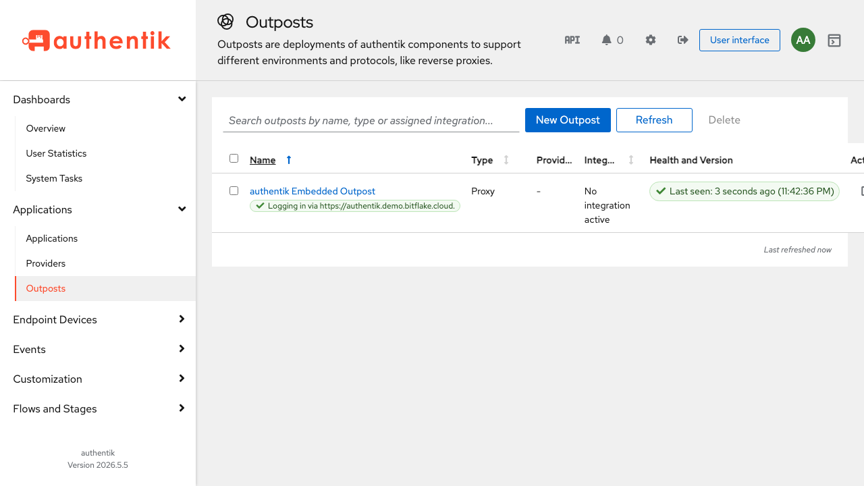
Task: Click the sign out arrow icon
Action: coord(682,40)
